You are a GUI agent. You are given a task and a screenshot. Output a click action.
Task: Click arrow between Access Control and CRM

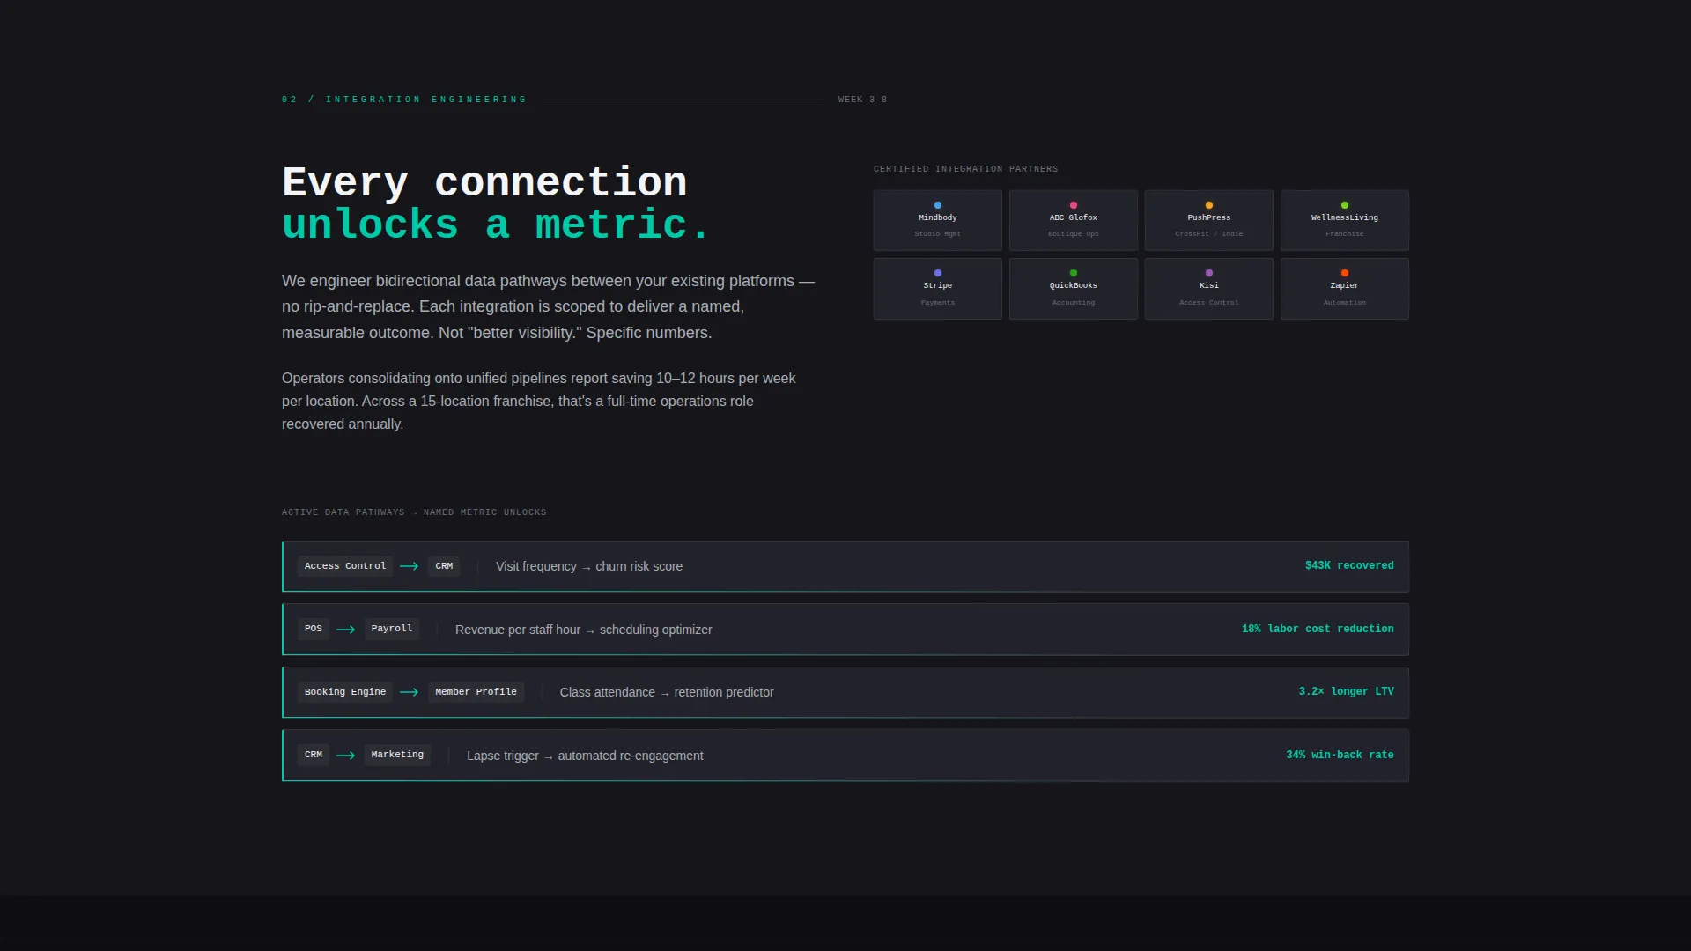point(409,566)
